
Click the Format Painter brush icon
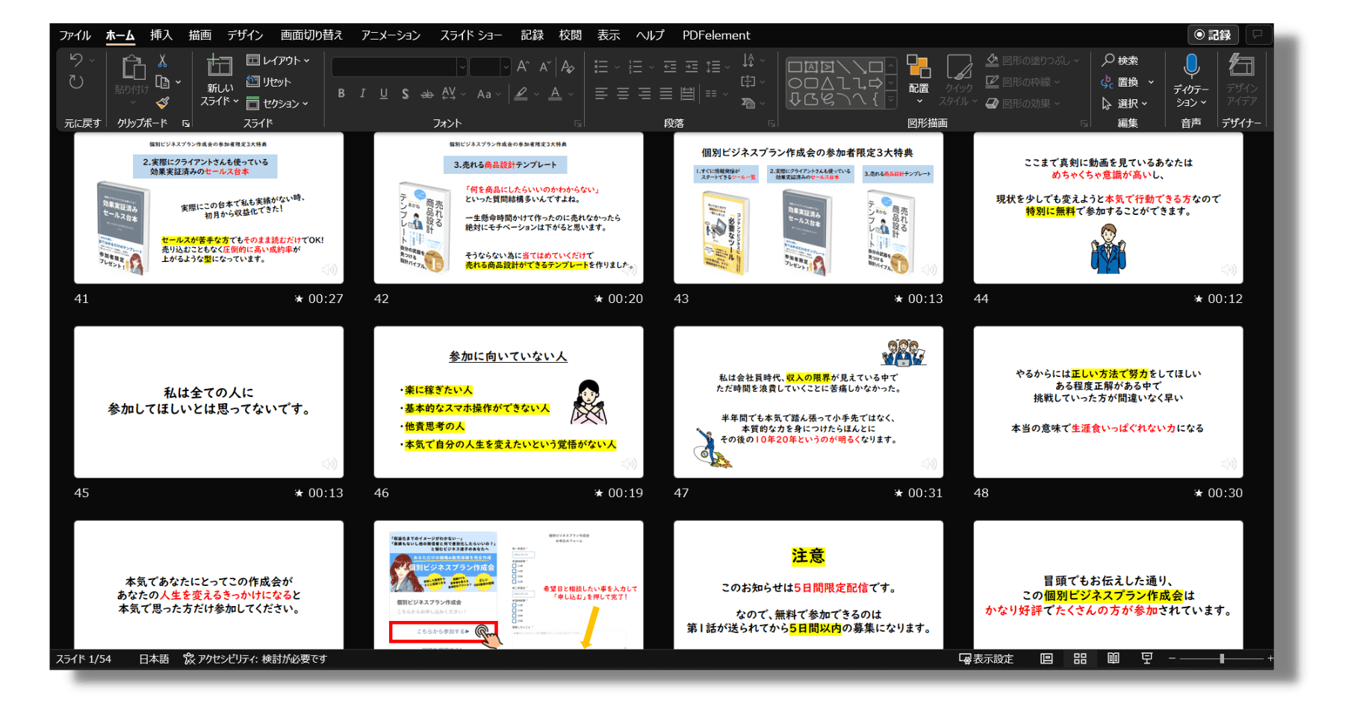point(162,103)
